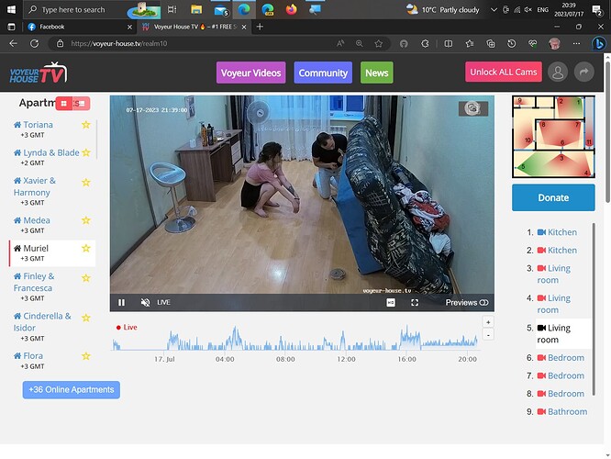Toggle favorite star for Xavier & Harmony
Screen dimensions: 611x459
click(86, 182)
